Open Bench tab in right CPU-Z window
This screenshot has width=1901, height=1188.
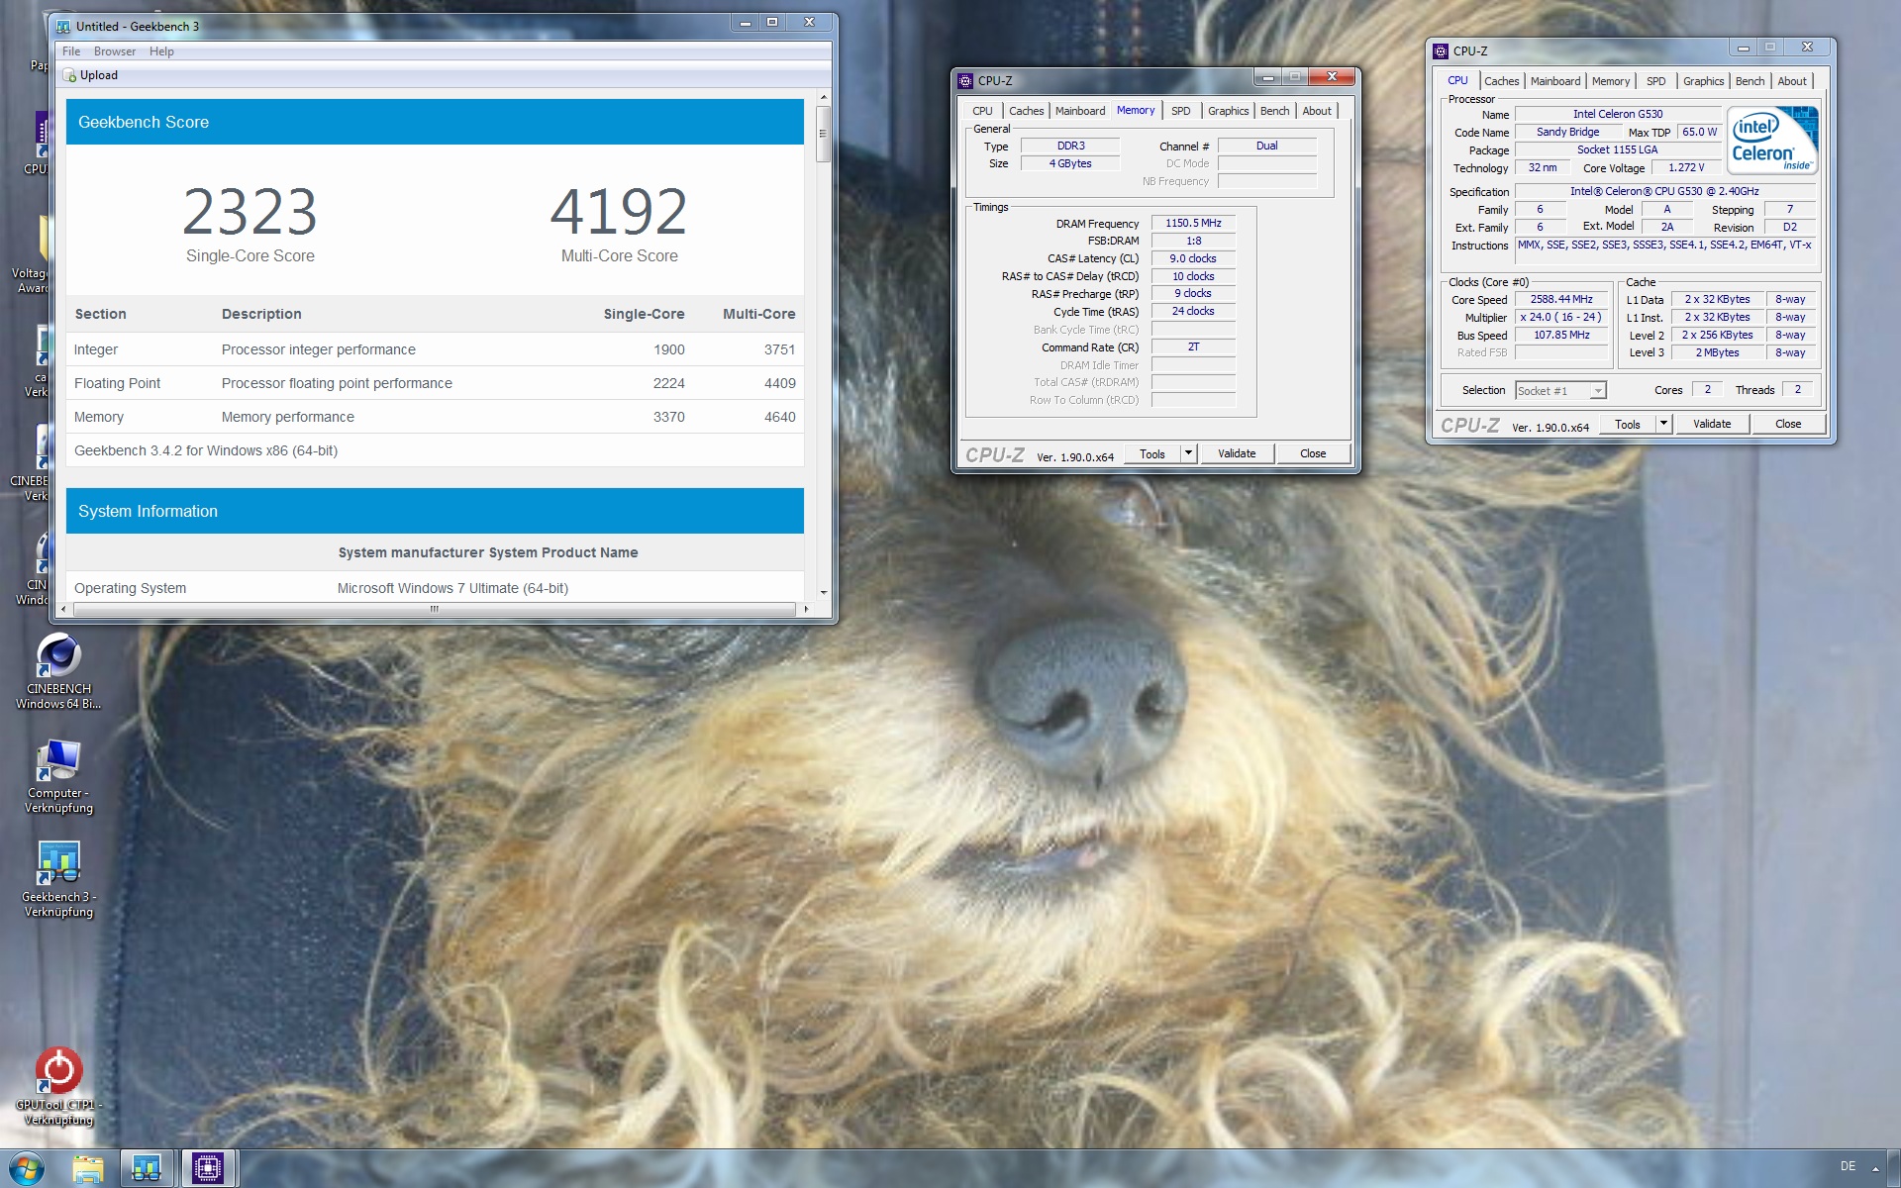(x=1750, y=81)
